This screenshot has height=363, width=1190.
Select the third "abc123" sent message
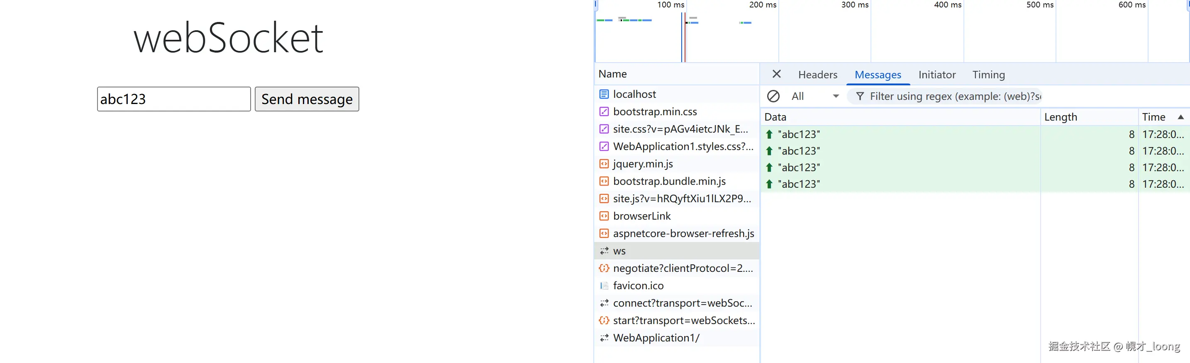[975, 167]
